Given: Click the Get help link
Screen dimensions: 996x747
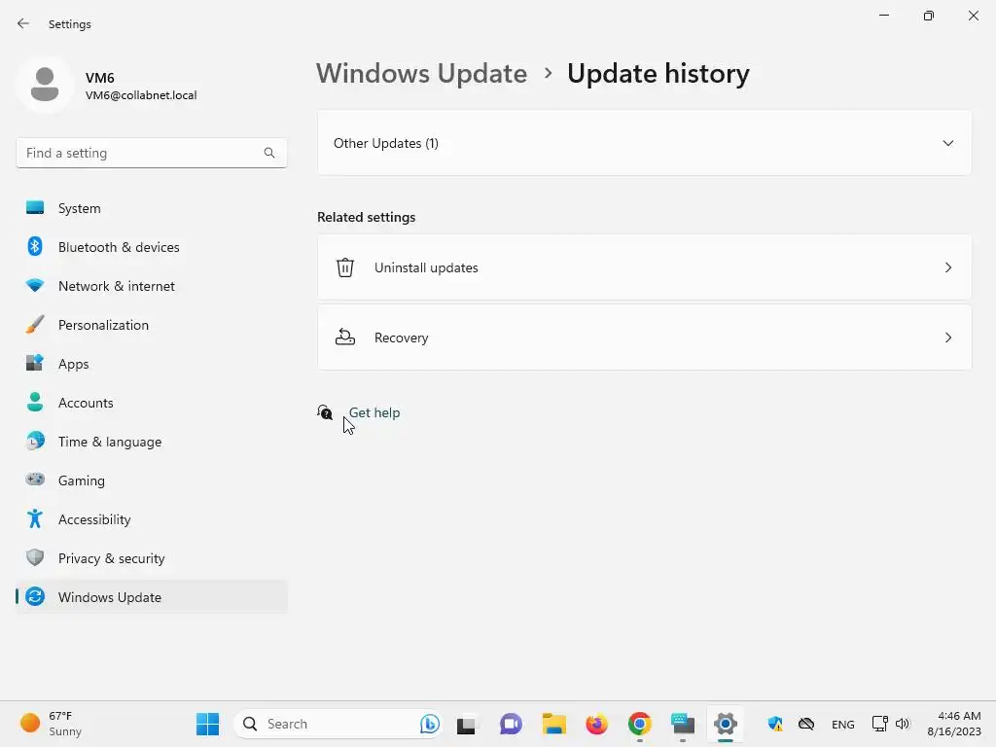Looking at the screenshot, I should tap(374, 412).
